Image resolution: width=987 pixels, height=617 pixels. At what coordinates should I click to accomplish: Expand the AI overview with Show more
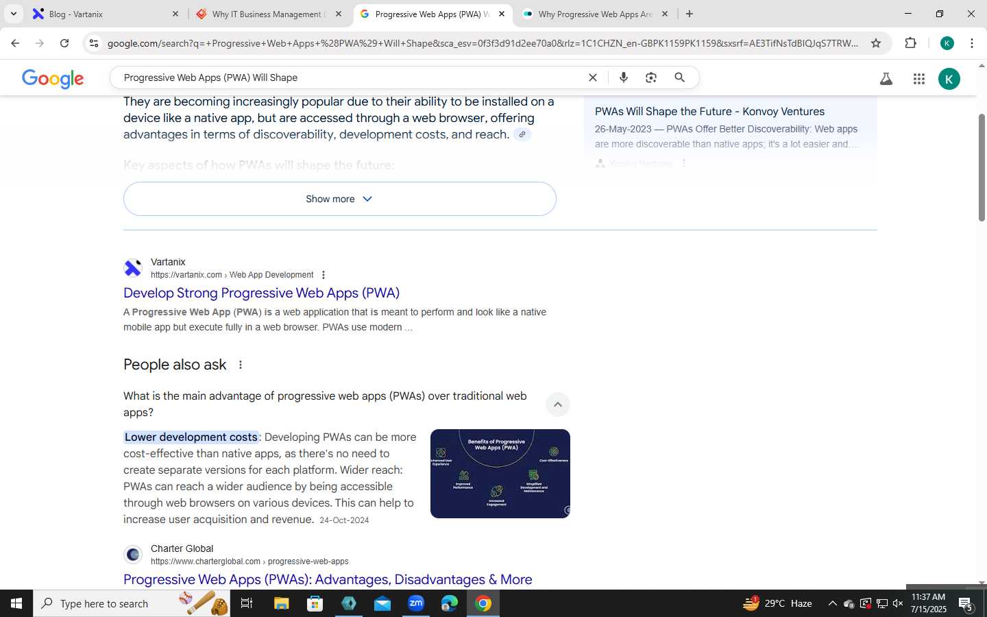(x=339, y=199)
